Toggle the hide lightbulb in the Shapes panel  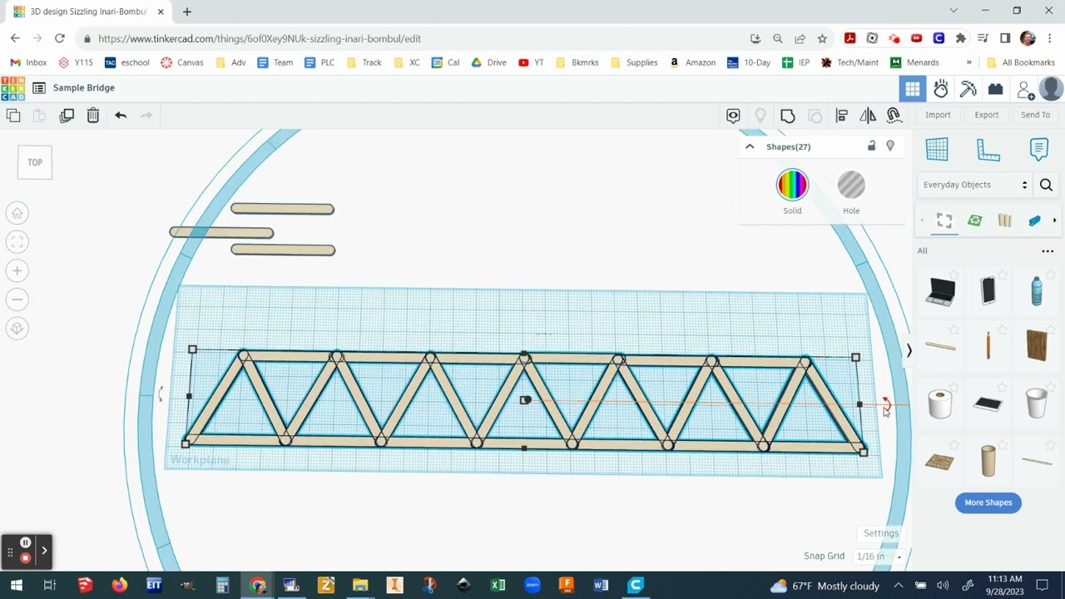pyautogui.click(x=890, y=146)
